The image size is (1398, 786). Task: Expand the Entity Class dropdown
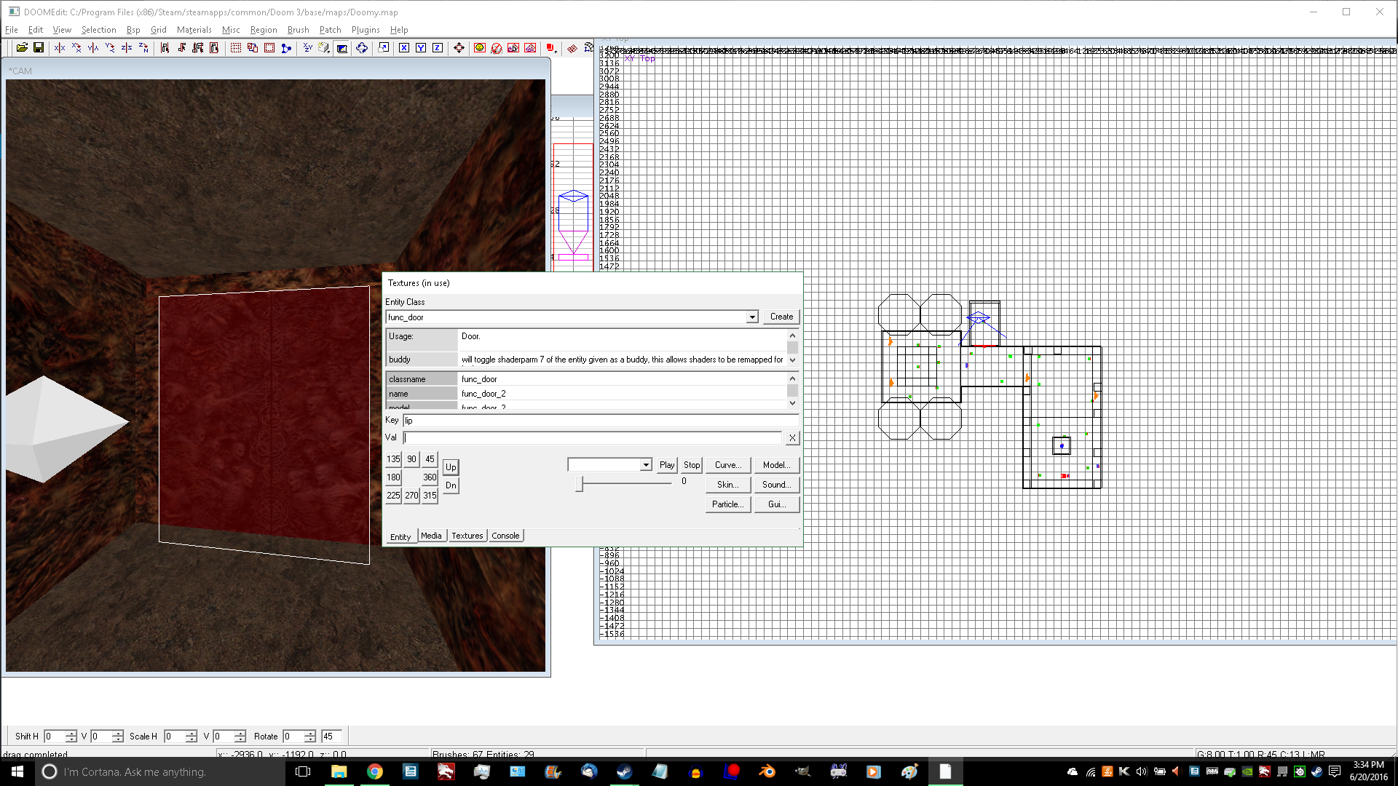[x=751, y=317]
